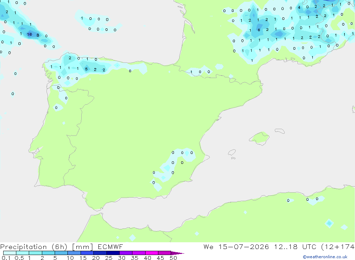Click the 'ECMWF' model label
355x260 pixels.
[x=110, y=247]
